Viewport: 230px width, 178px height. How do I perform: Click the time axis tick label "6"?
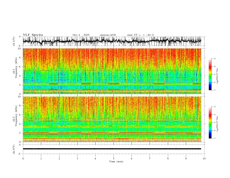pos(132,159)
